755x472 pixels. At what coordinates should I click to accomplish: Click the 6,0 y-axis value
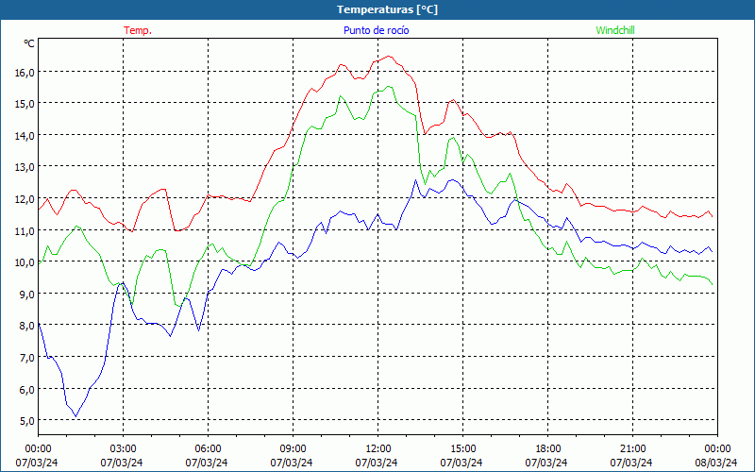point(27,389)
